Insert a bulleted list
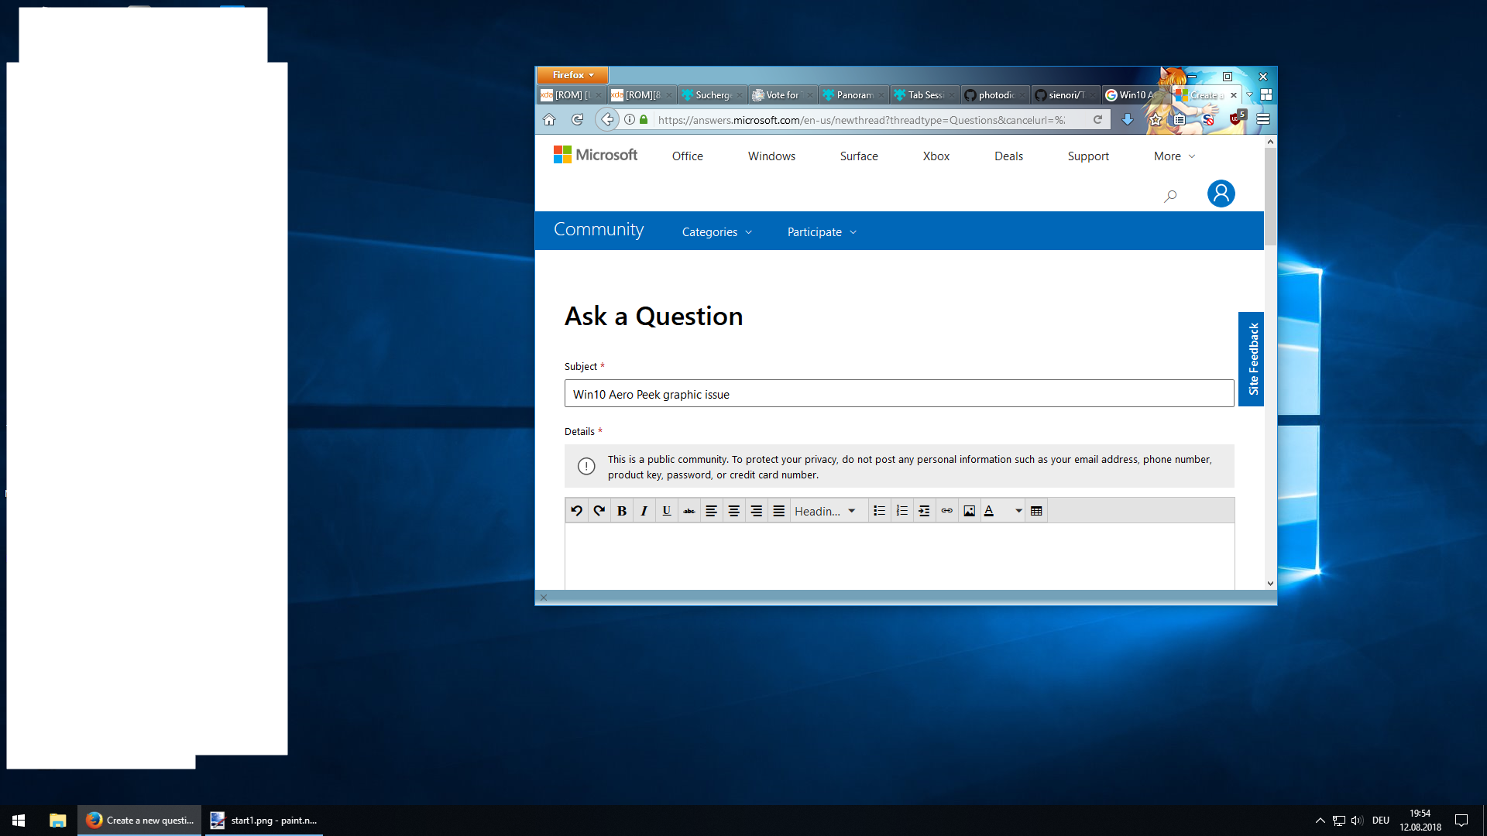 pos(879,511)
